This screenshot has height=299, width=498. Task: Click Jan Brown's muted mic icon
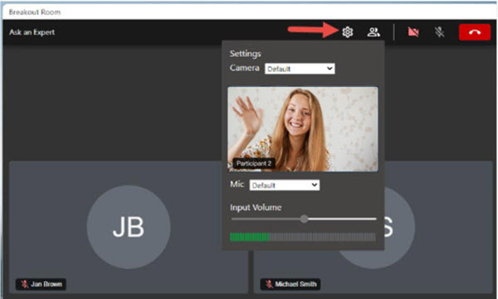24,284
